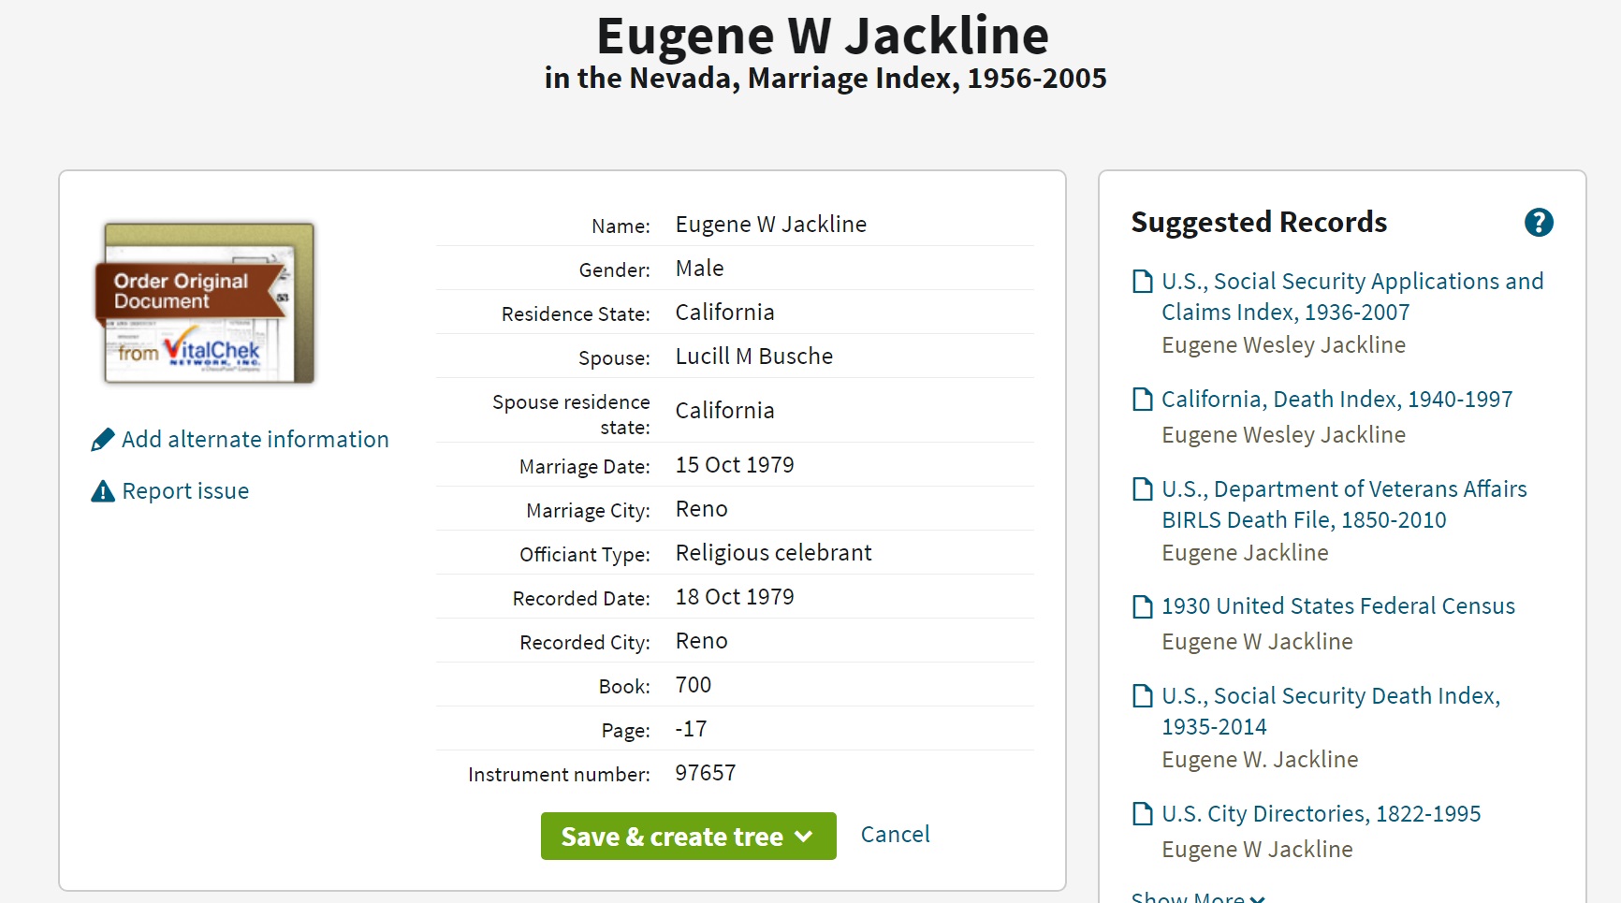Open California, Death Index, 1940-1997 record
Image resolution: width=1621 pixels, height=903 pixels.
pyautogui.click(x=1336, y=400)
